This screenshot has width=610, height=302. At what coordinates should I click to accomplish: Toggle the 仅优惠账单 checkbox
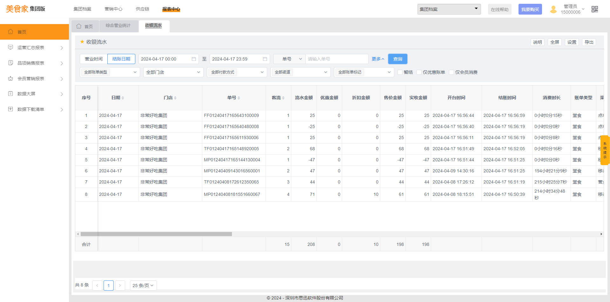419,72
